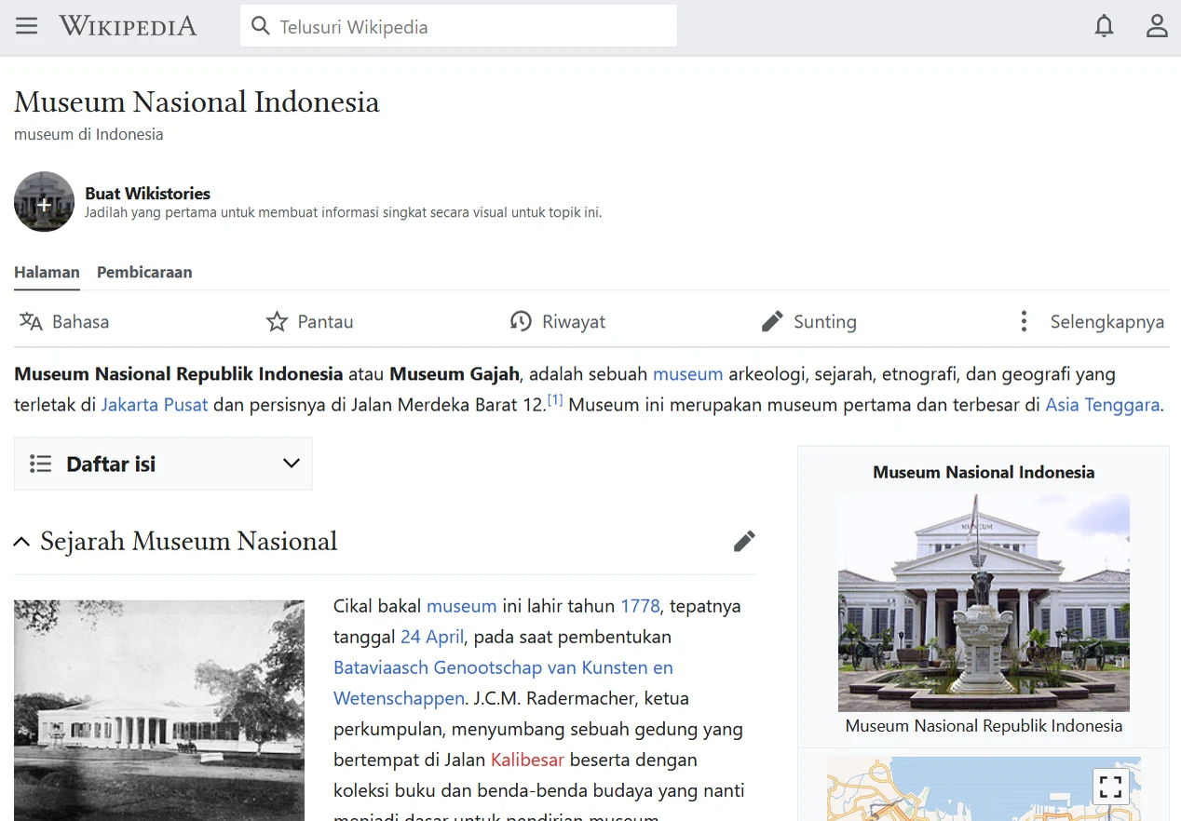1181x821 pixels.
Task: Click the Museum Nasional Indonesia page title
Action: (197, 101)
